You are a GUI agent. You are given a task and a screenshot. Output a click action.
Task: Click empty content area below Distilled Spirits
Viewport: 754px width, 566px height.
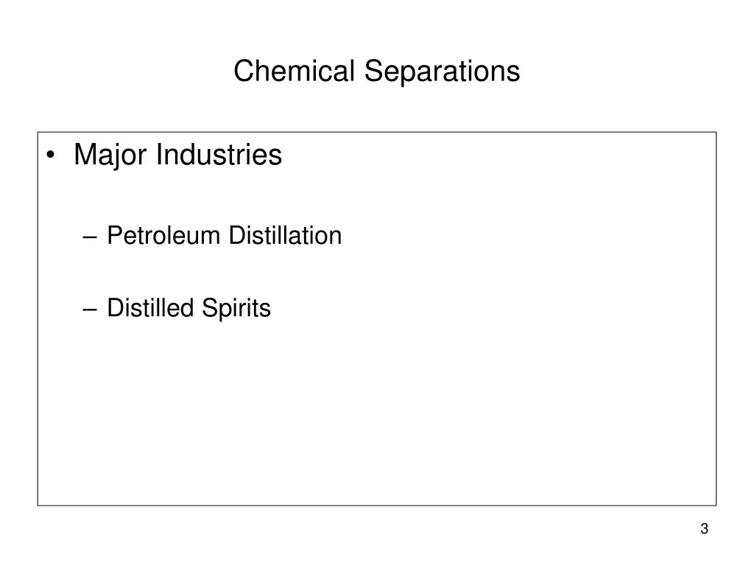tap(377, 414)
